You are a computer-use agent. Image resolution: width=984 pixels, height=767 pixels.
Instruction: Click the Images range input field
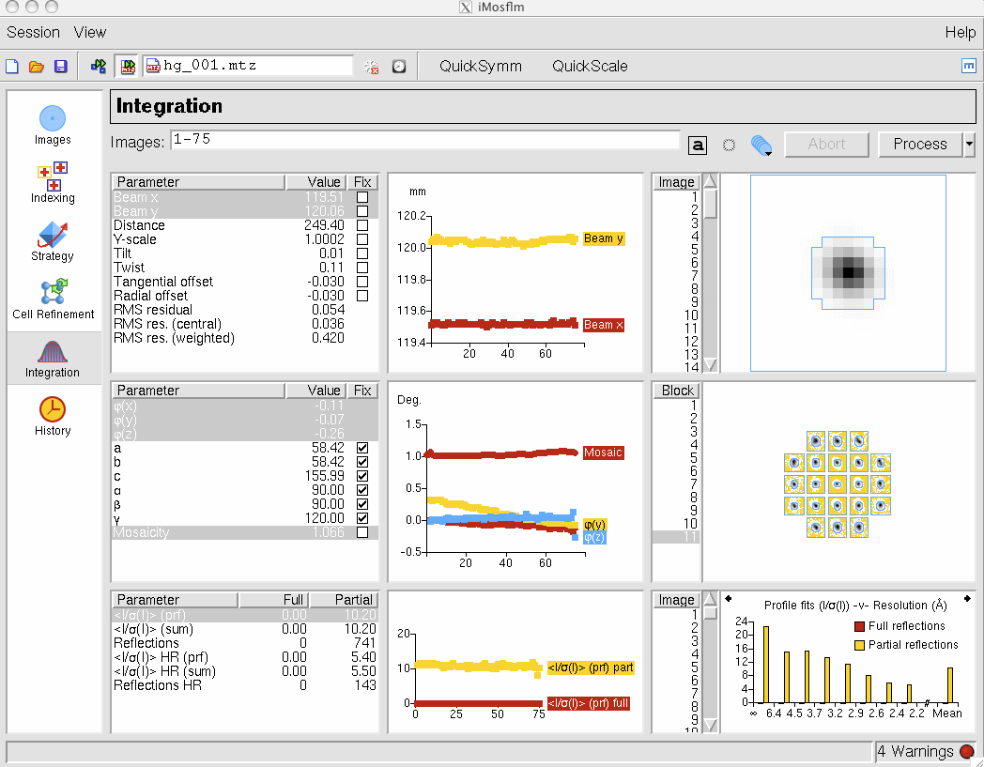pos(424,140)
